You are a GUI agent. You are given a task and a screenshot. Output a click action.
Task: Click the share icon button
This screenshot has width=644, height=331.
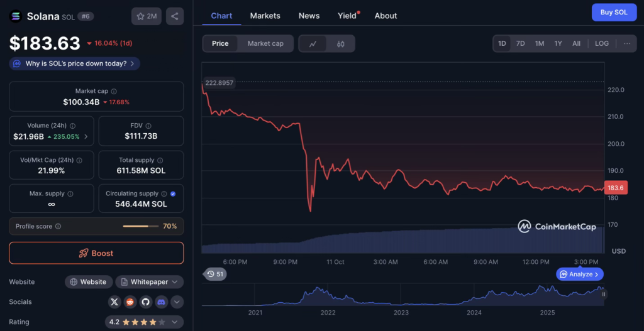click(175, 16)
